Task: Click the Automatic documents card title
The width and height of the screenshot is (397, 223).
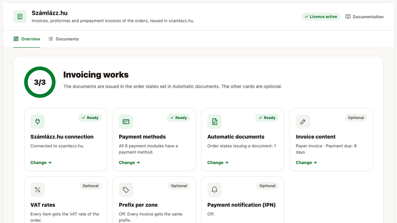Action: (x=236, y=137)
